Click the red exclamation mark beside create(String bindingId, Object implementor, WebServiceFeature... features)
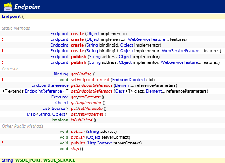Image resolution: width=225 pixels, height=163 pixels. pos(3,51)
